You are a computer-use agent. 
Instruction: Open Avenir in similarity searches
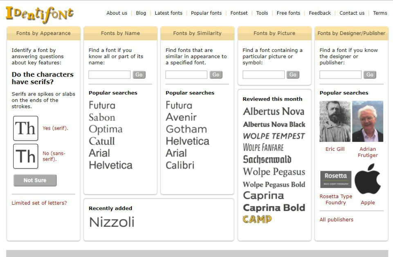tap(181, 117)
